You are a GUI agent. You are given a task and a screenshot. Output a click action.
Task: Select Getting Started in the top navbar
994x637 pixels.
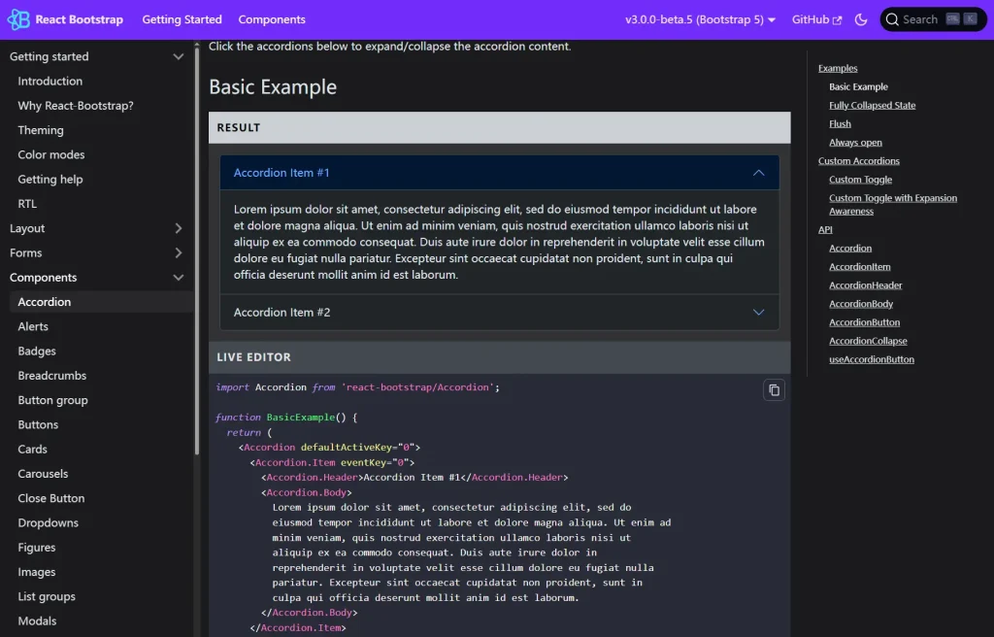(x=182, y=18)
